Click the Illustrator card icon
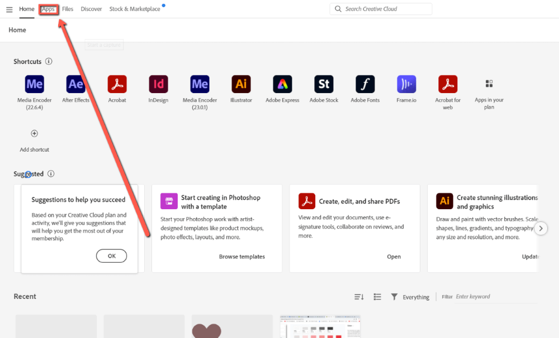Screen dimensions: 559x338 [444, 201]
